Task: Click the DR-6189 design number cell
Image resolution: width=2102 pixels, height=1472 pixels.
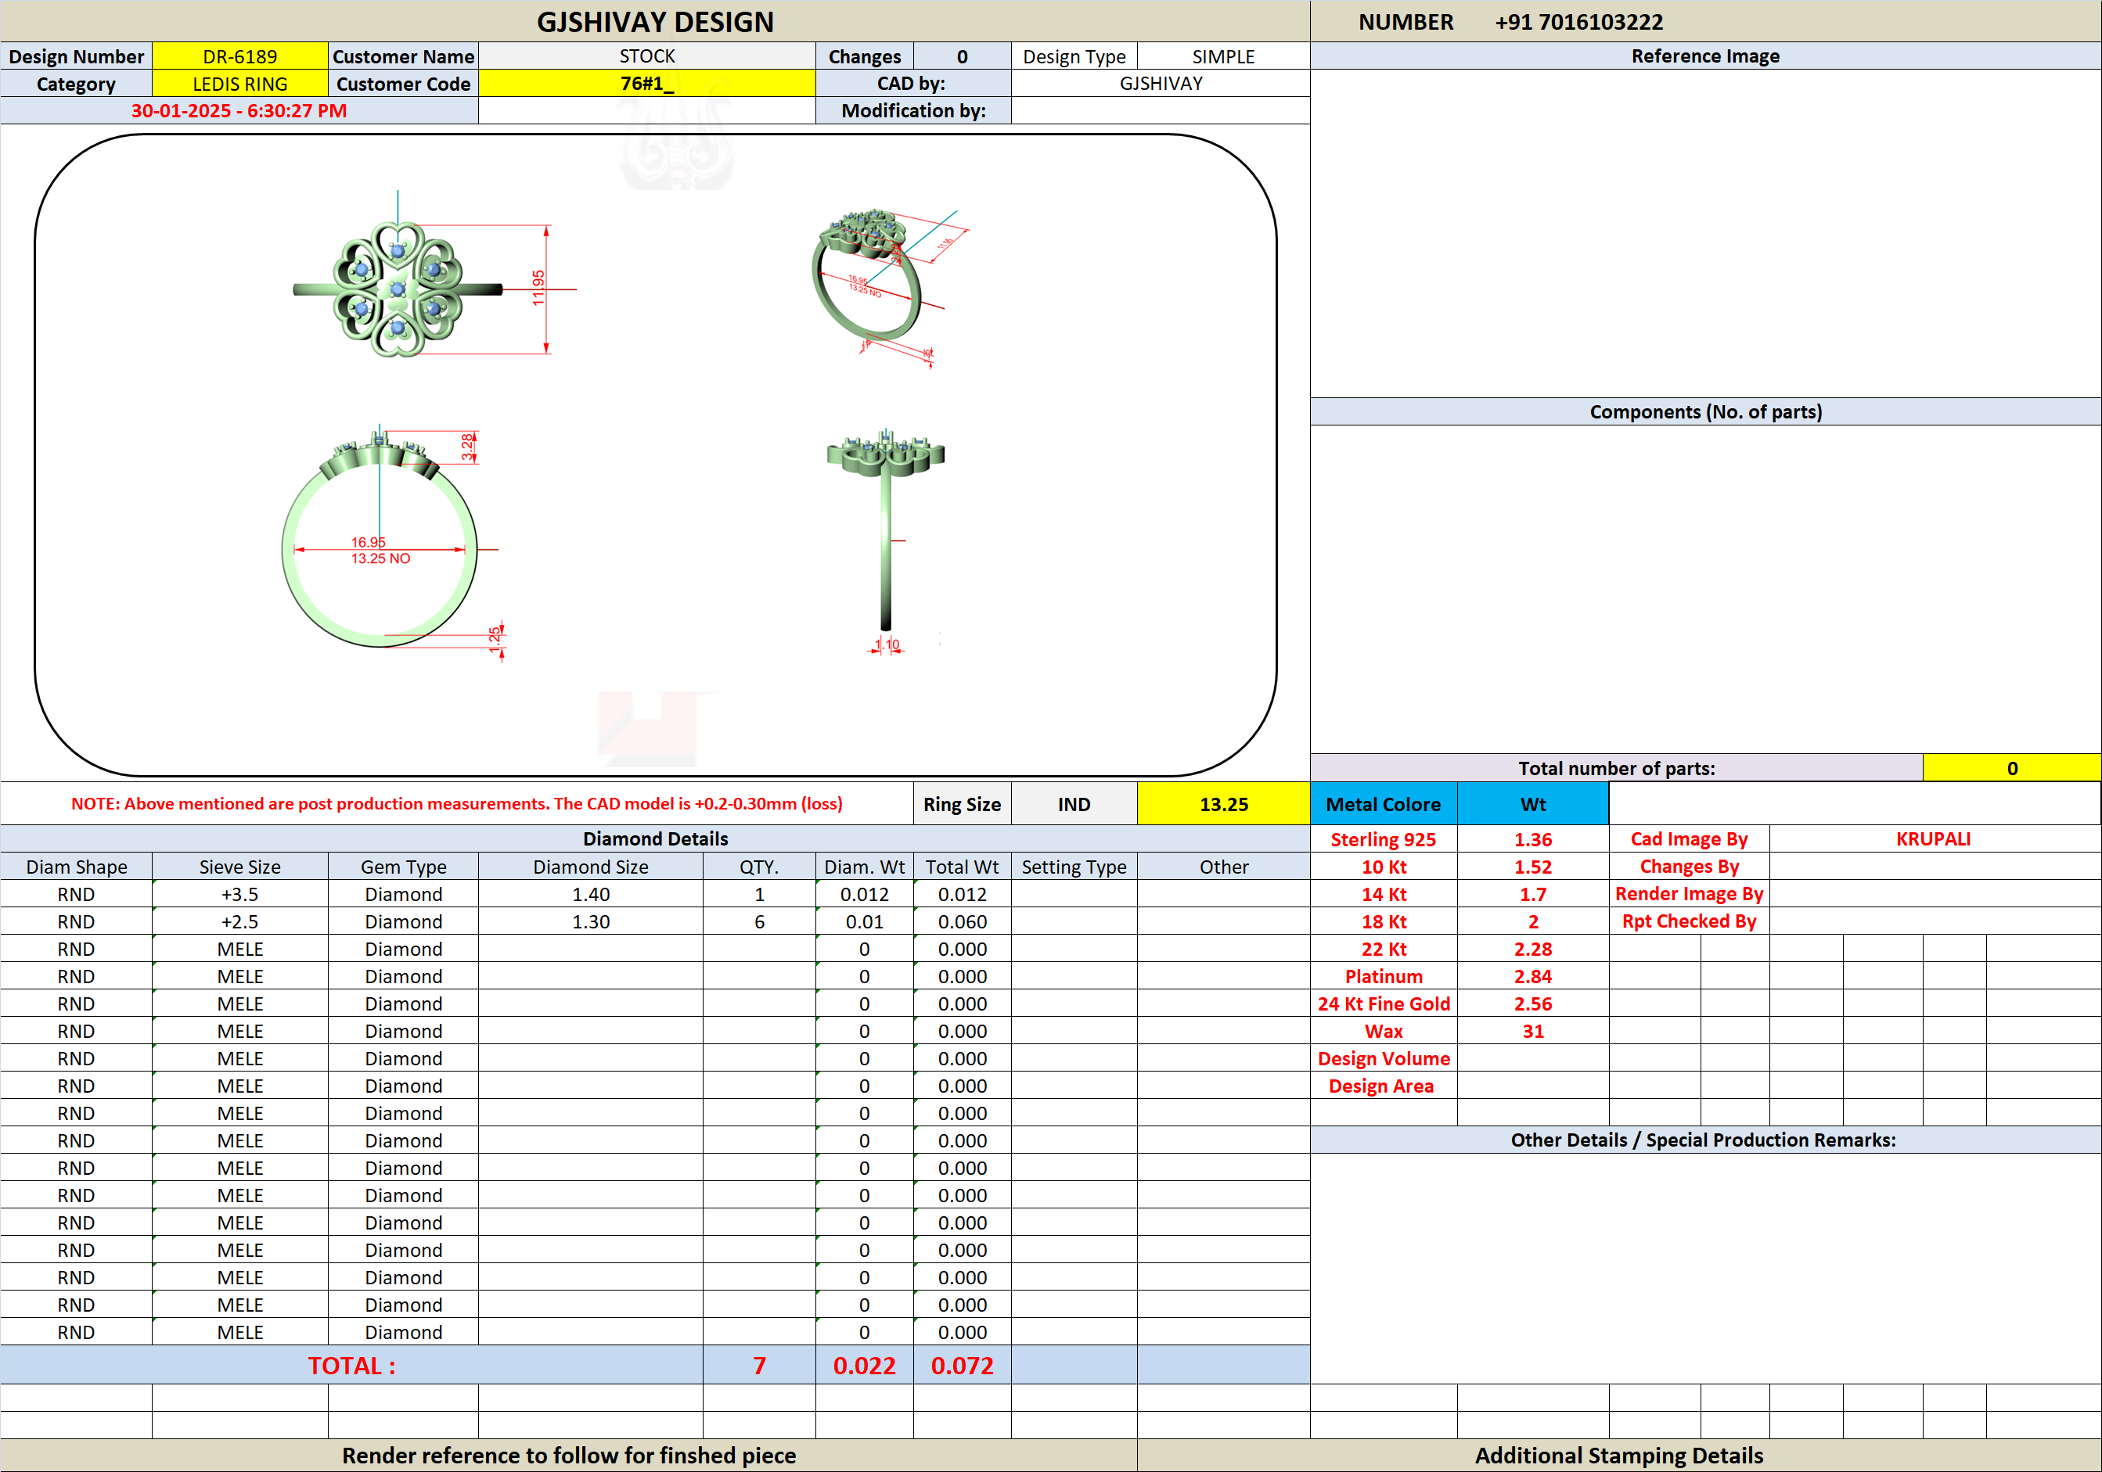Action: coord(240,56)
